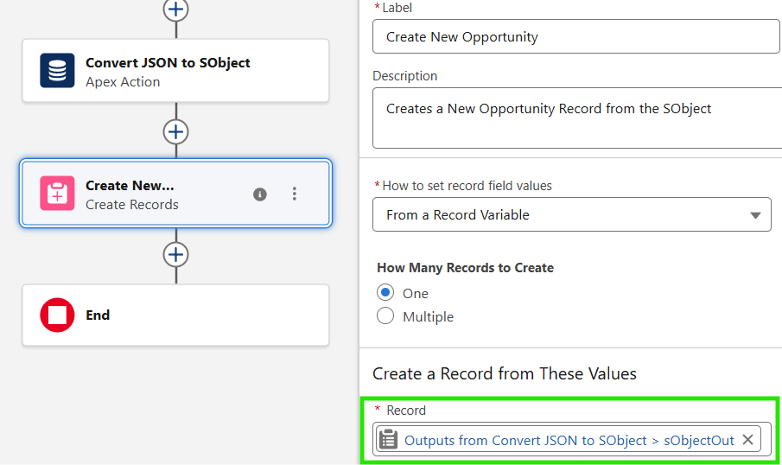
Task: Add element above Convert JSON to SObject
Action: pyautogui.click(x=176, y=9)
